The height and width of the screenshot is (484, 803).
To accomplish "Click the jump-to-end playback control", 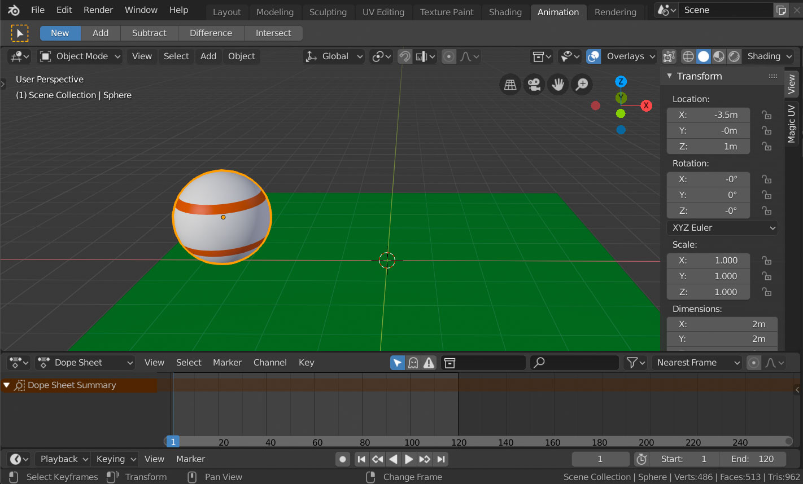I will (442, 459).
